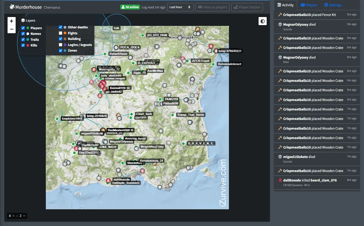This screenshot has height=226, width=364.
Task: Toggle the Zones layer checkbox
Action: (x=60, y=50)
